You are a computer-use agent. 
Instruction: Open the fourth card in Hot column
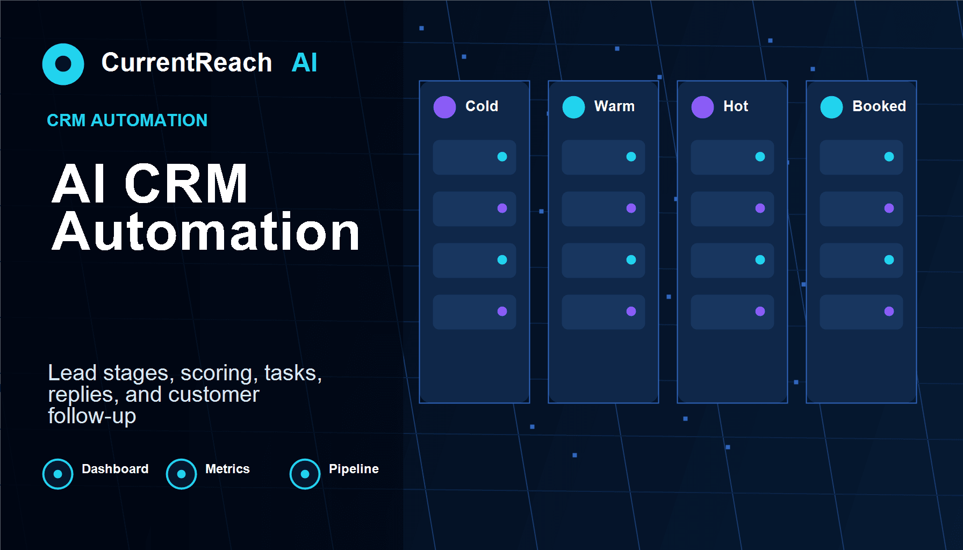point(732,312)
